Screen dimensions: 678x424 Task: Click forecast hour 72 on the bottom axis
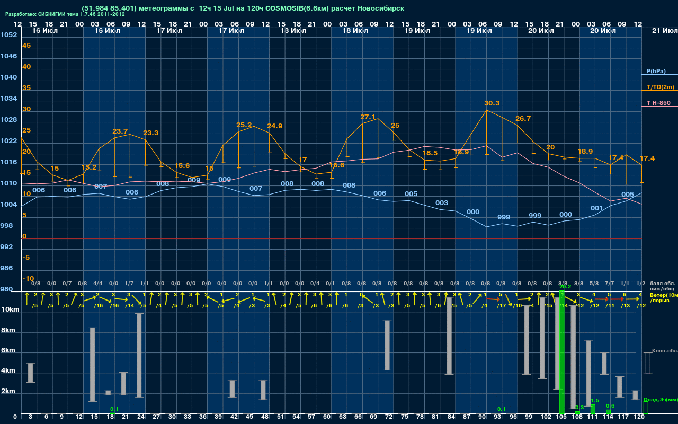tap(388, 418)
